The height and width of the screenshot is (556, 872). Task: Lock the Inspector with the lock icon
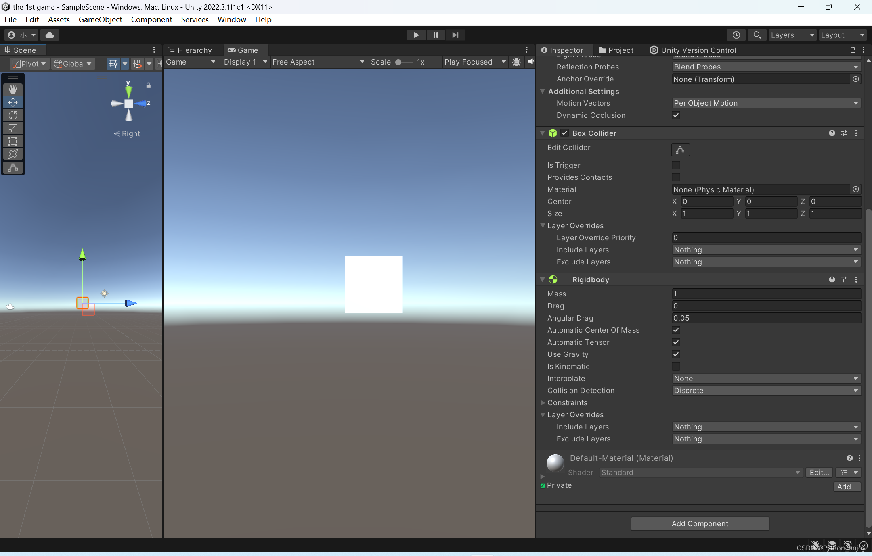tap(853, 50)
